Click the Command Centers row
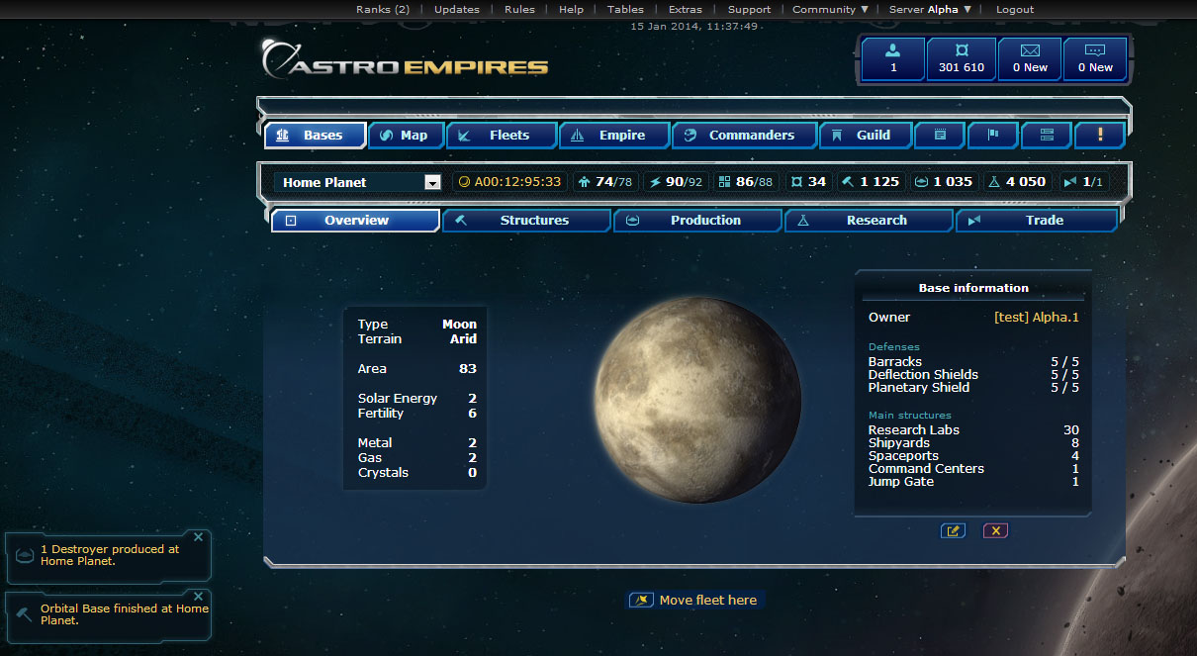 click(x=973, y=469)
